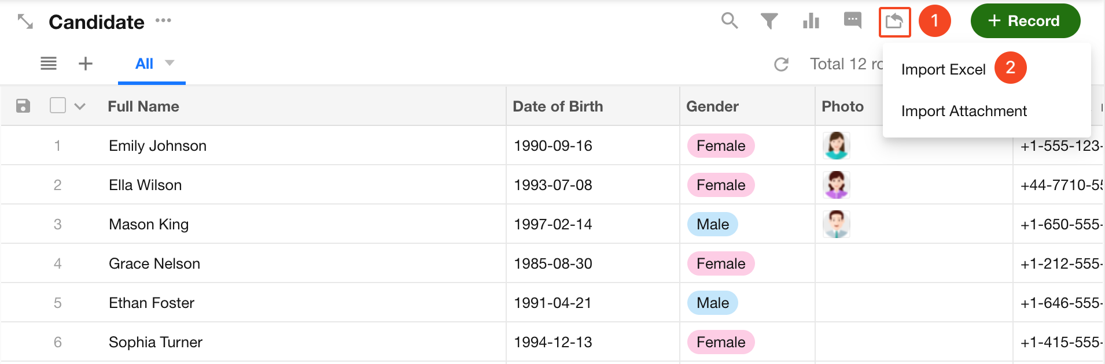Click the expand fullscreen arrows icon
The height and width of the screenshot is (364, 1105).
[x=25, y=22]
